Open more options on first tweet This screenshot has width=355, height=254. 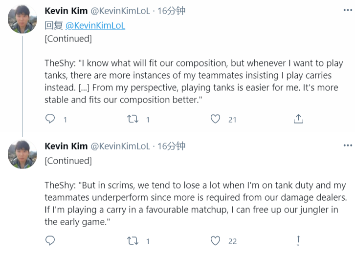click(348, 10)
